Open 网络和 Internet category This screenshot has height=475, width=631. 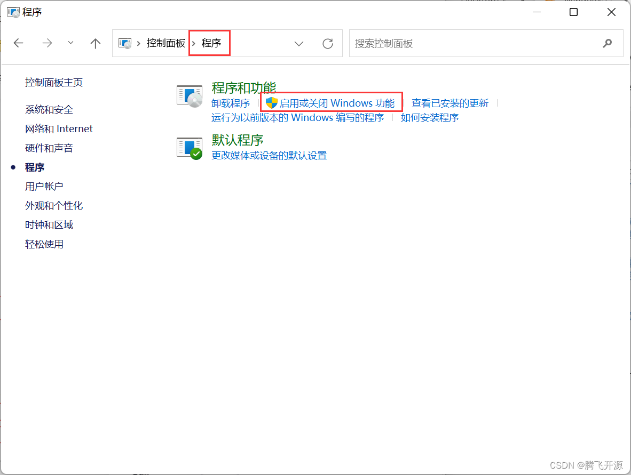59,128
